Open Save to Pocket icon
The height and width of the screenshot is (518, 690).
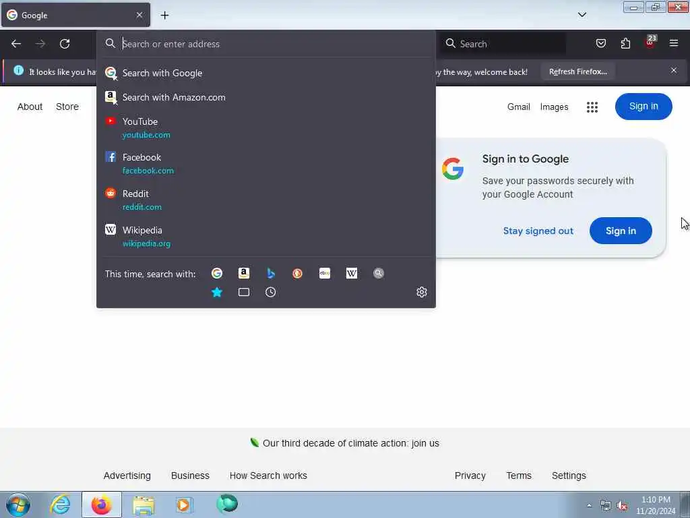coord(600,43)
